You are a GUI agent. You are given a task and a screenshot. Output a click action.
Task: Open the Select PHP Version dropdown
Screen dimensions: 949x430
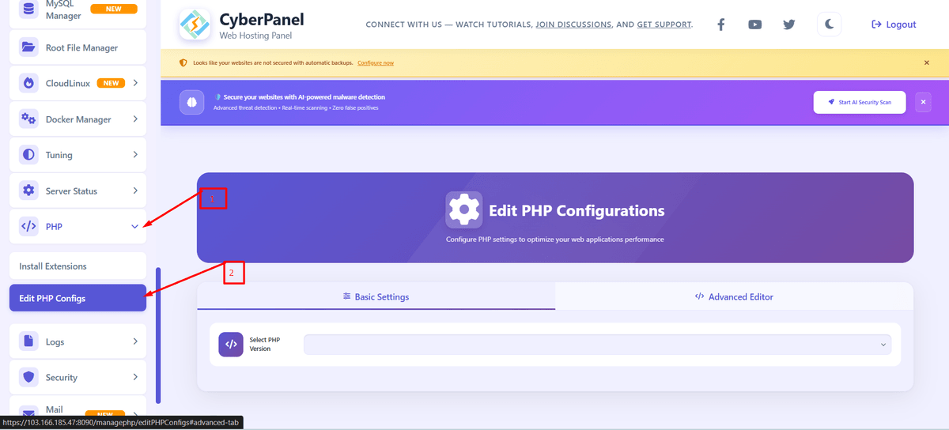597,345
